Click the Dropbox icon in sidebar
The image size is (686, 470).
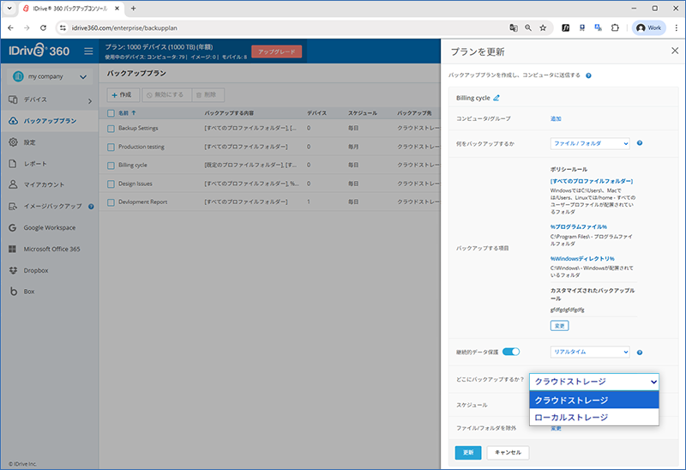tap(14, 270)
